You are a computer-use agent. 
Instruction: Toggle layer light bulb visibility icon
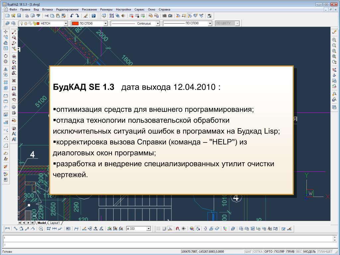click(22, 23)
